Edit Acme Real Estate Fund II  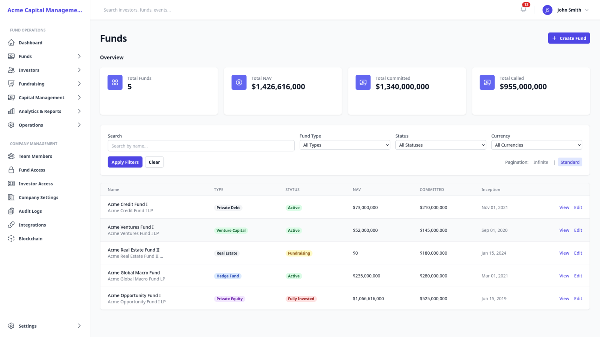coord(578,253)
